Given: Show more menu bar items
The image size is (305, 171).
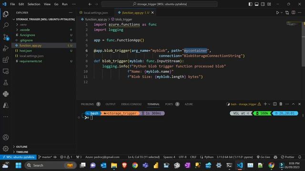Looking at the screenshot, I should pos(74,4).
